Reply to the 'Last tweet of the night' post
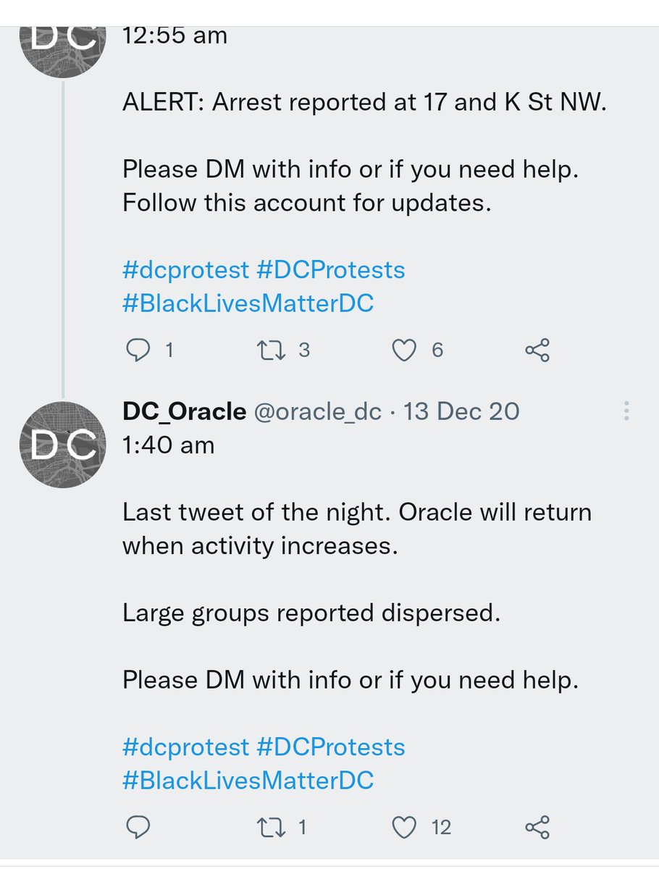 (x=138, y=827)
